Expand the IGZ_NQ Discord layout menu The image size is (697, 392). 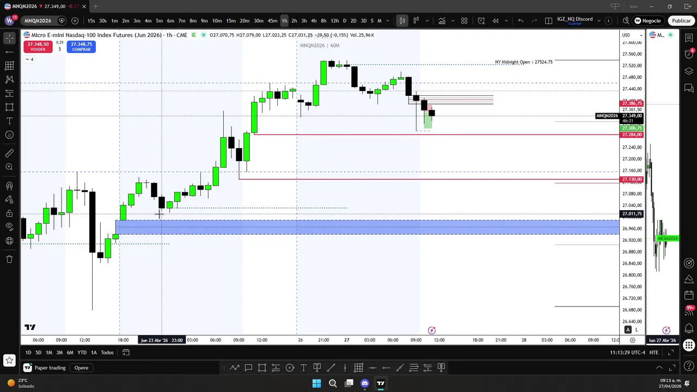click(599, 21)
